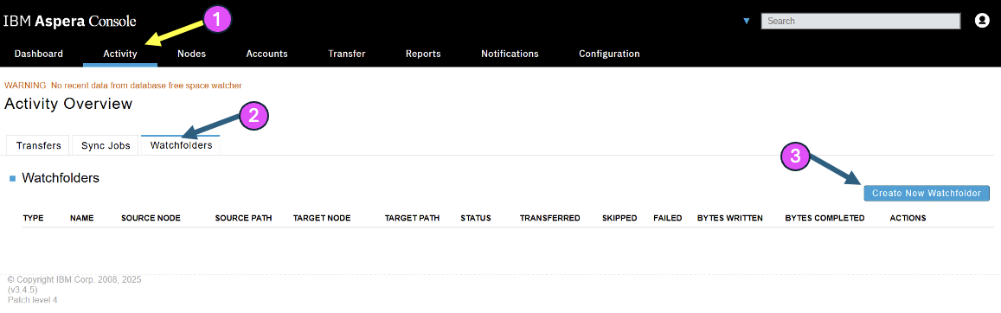Click the NAME column header
The height and width of the screenshot is (313, 1001).
click(x=81, y=218)
